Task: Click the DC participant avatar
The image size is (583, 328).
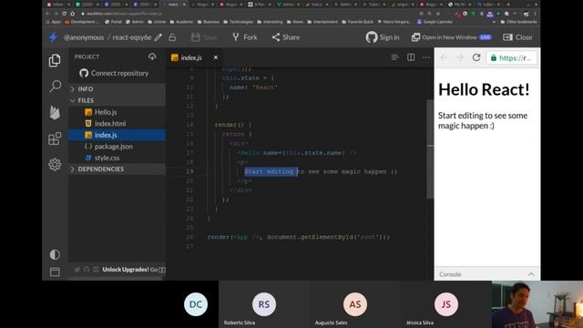Action: (196, 304)
